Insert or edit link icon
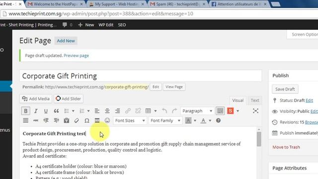 click(x=128, y=111)
